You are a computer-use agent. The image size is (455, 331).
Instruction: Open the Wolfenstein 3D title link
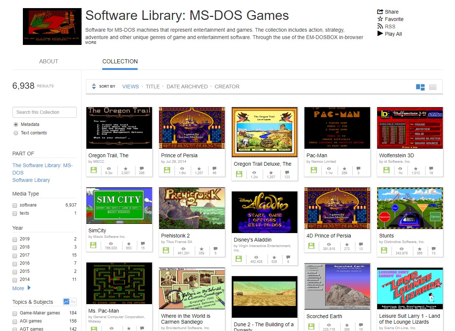(x=397, y=155)
